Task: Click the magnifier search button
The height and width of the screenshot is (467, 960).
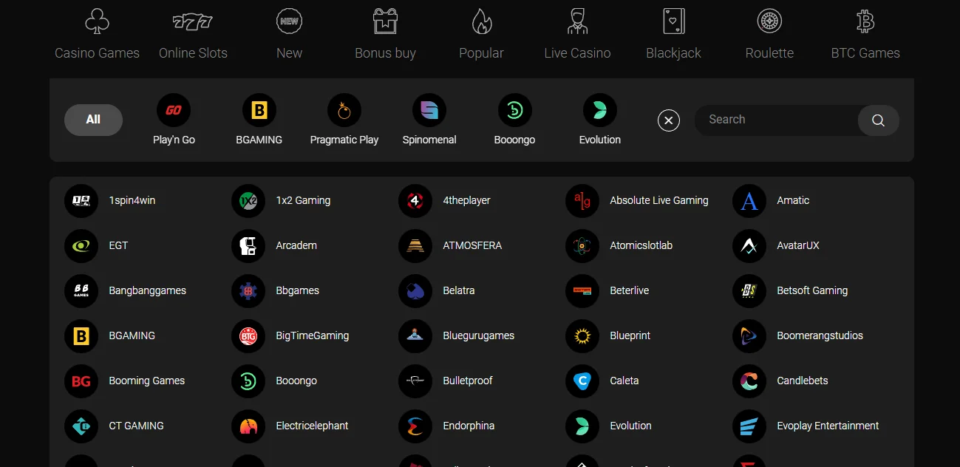Action: (878, 120)
